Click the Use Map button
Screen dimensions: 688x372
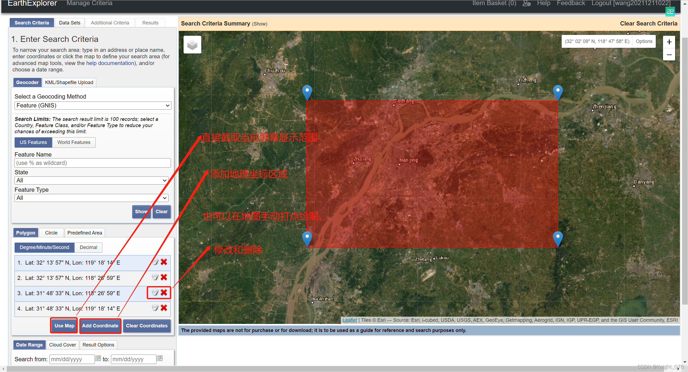(x=64, y=326)
